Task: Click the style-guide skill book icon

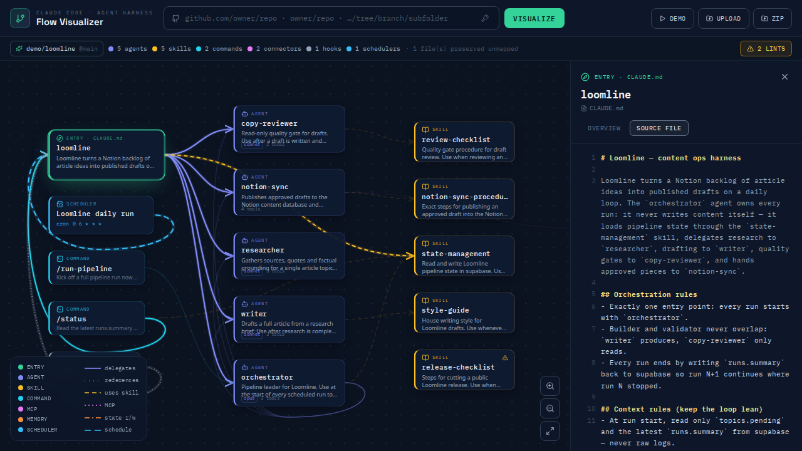Action: [426, 301]
